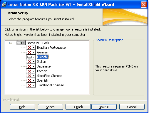This screenshot has width=149, height=113.
Task: Open the German feature state dropdown
Action: pyautogui.click(x=31, y=52)
